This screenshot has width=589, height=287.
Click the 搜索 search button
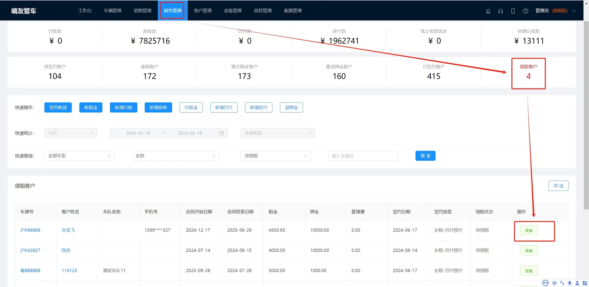[x=426, y=156]
